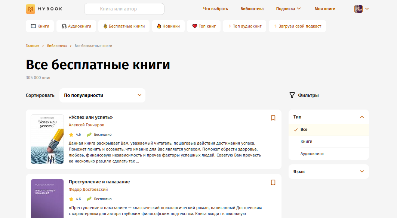Select the Бесплатные книги category chip

[x=124, y=26]
